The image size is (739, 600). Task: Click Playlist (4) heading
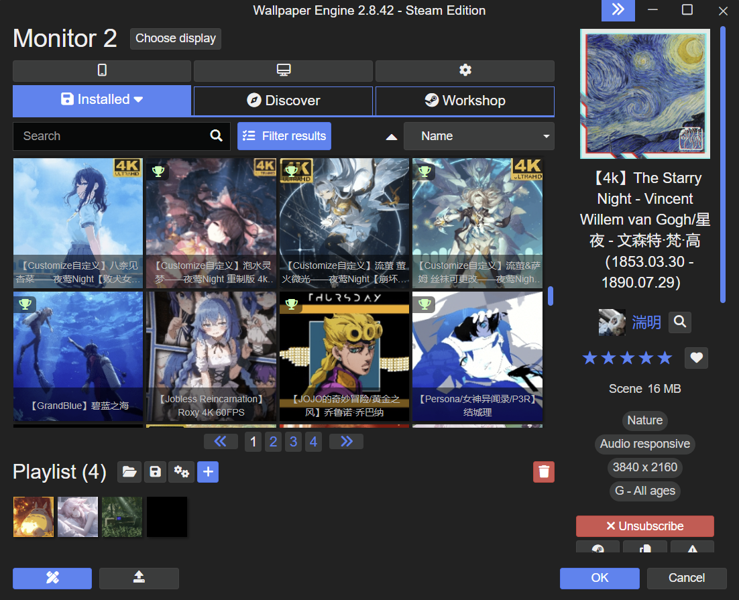click(60, 472)
